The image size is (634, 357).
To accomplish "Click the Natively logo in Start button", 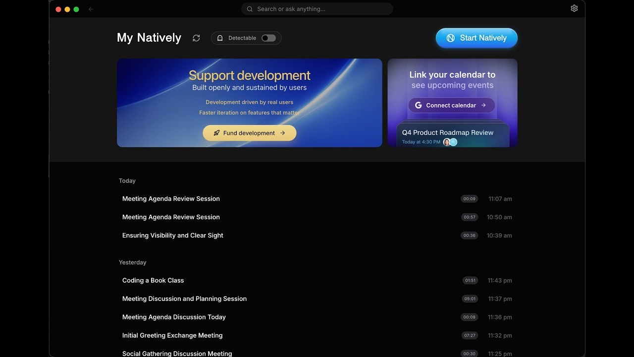I will (x=451, y=38).
